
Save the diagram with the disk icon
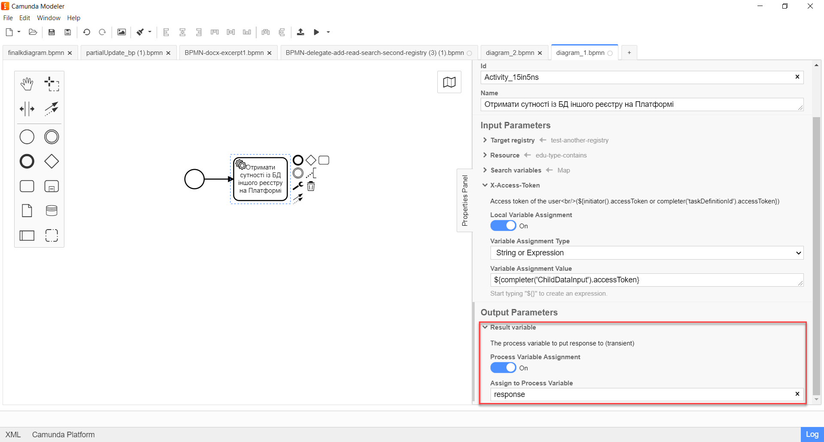point(51,32)
